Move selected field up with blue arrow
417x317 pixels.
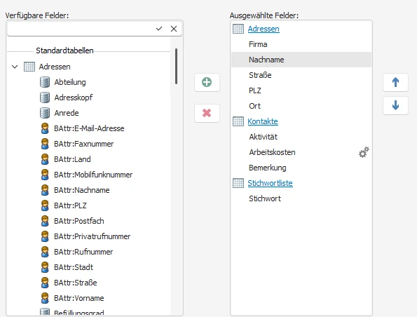click(x=395, y=82)
